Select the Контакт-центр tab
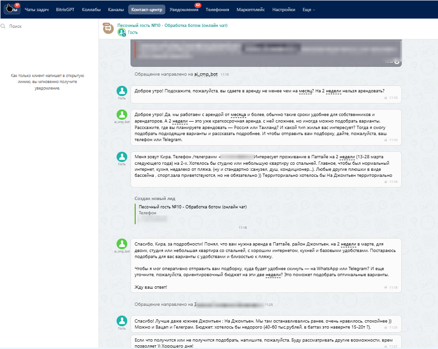 pos(147,9)
